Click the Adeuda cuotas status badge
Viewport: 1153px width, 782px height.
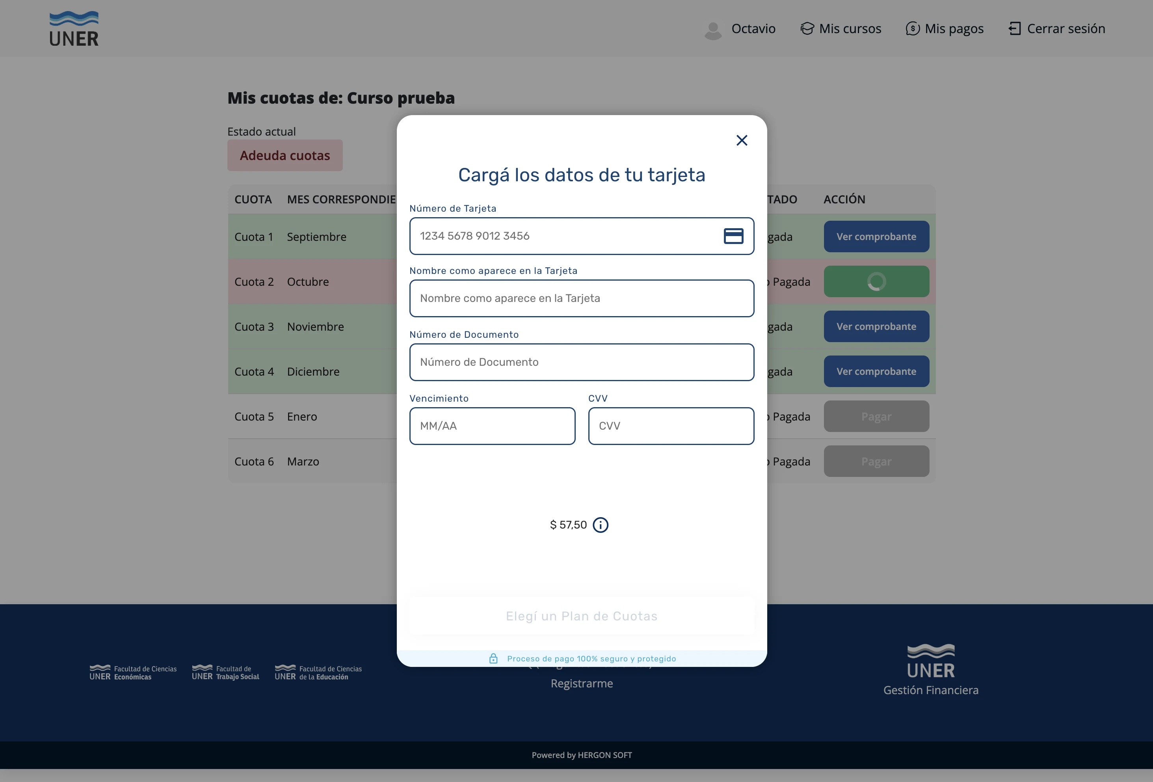(x=285, y=155)
